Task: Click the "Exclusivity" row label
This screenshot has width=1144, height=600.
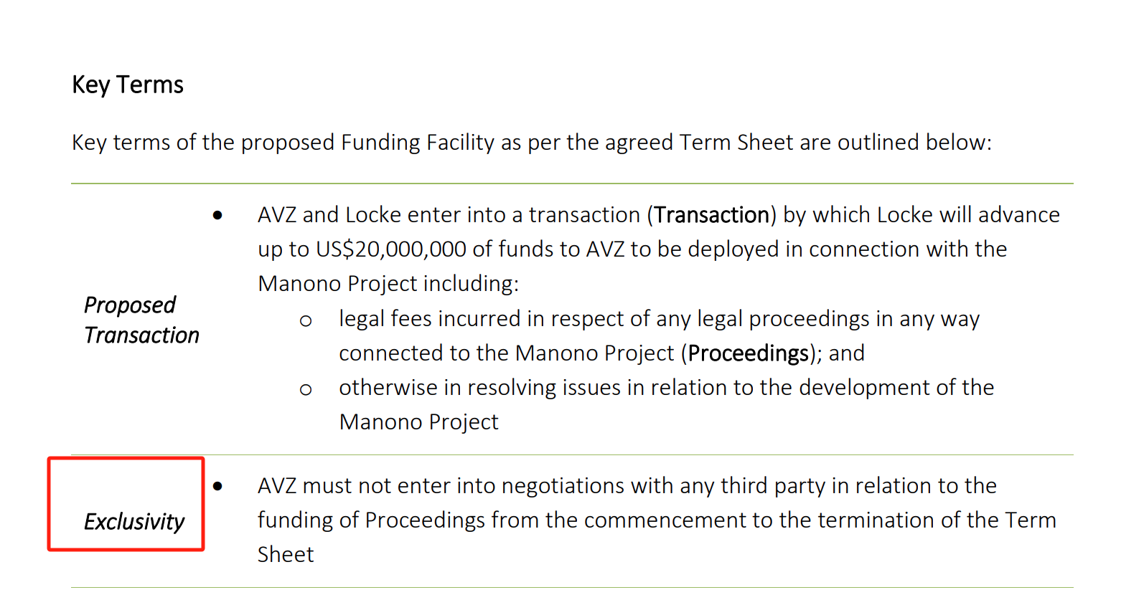Action: click(134, 522)
